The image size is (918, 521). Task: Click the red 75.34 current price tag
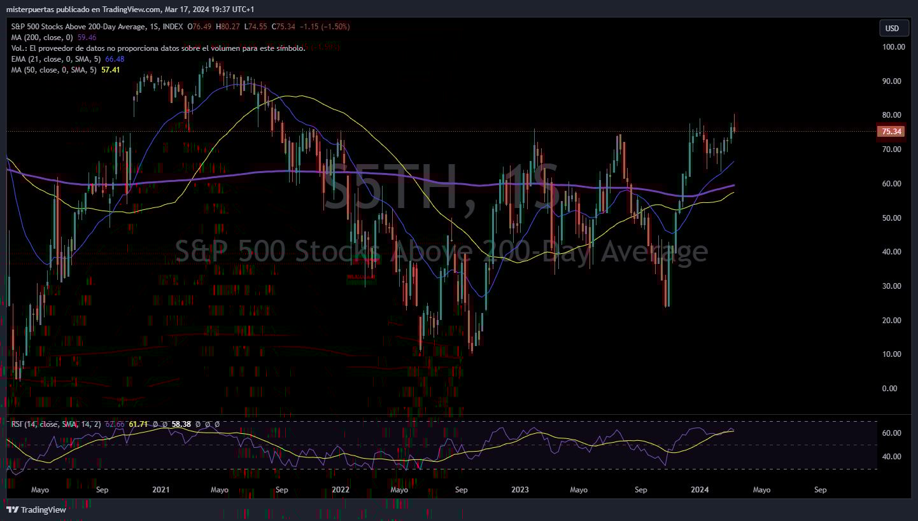(890, 132)
